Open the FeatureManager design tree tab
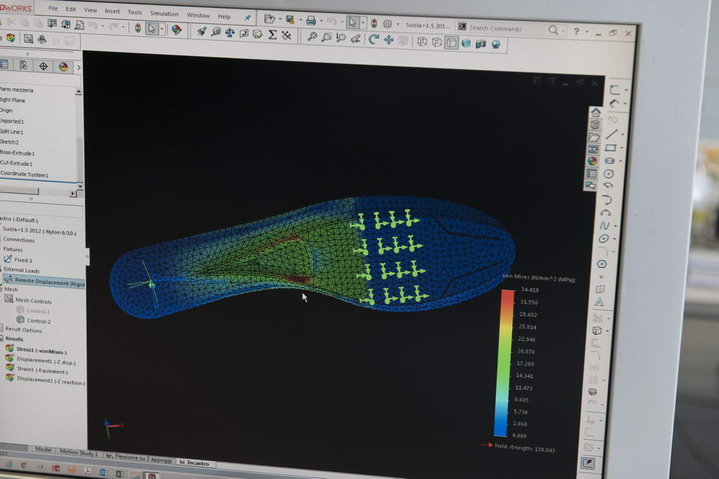Viewport: 719px width, 479px height. point(4,65)
